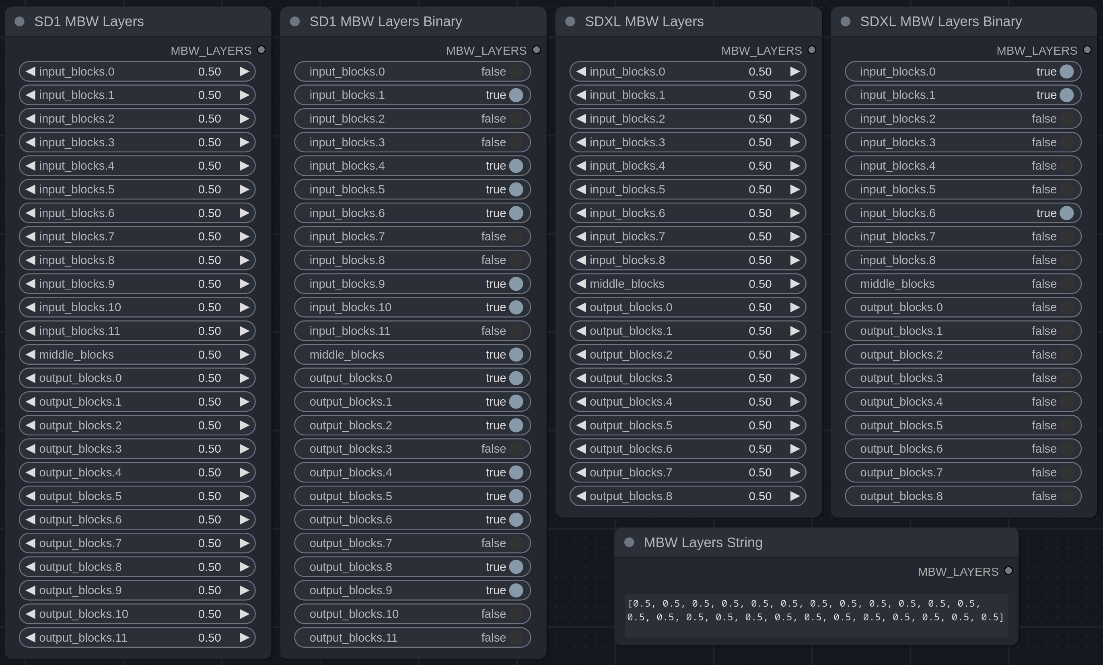This screenshot has width=1103, height=665.
Task: Increase output_blocks.8 value in SDXL MBW Layers
Action: (795, 496)
